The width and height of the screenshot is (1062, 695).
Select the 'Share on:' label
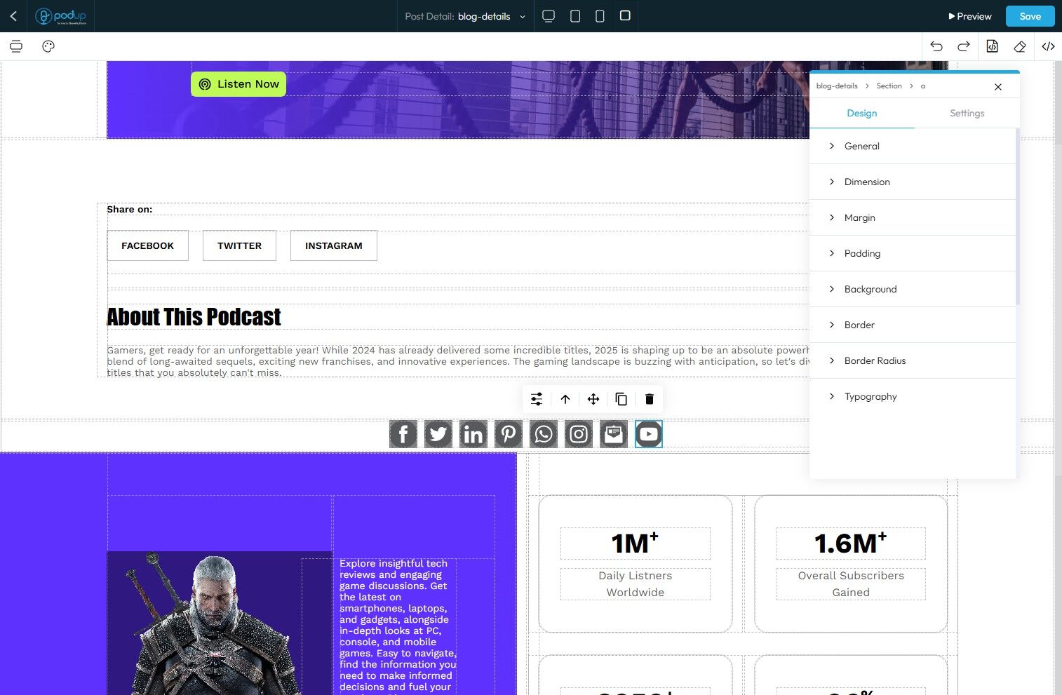click(x=129, y=209)
